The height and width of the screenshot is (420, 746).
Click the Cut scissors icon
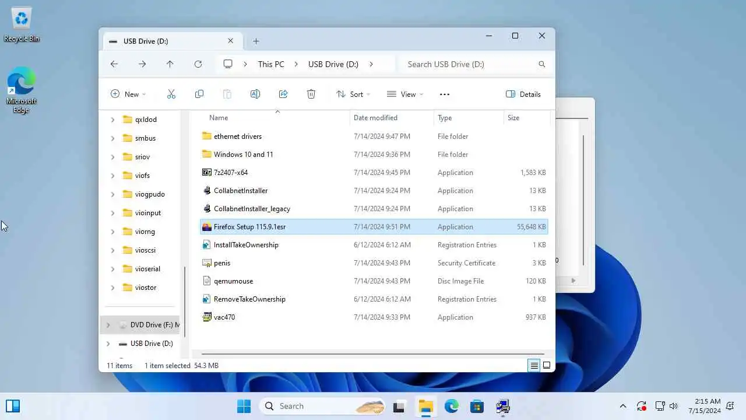[x=171, y=94]
